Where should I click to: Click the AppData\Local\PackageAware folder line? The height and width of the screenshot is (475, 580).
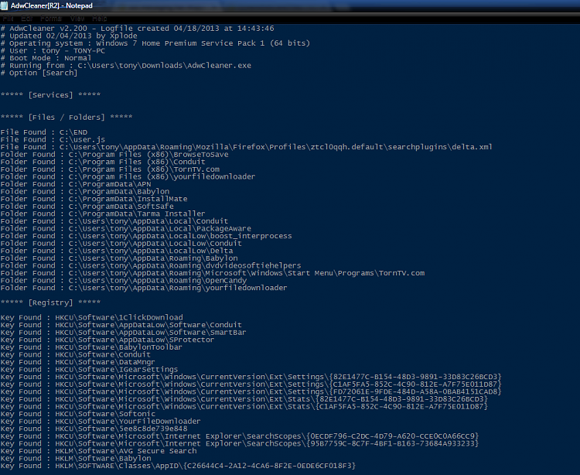coord(126,228)
